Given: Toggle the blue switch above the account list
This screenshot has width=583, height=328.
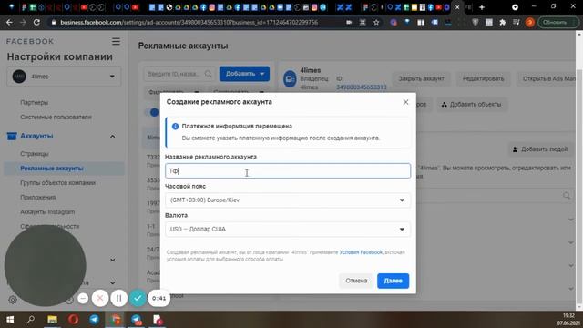Looking at the screenshot, I should pyautogui.click(x=152, y=112).
